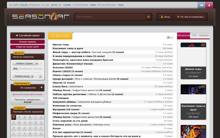The height and width of the screenshot is (138, 220).
Task: Select the 'Все' filter option
Action: pos(15,69)
